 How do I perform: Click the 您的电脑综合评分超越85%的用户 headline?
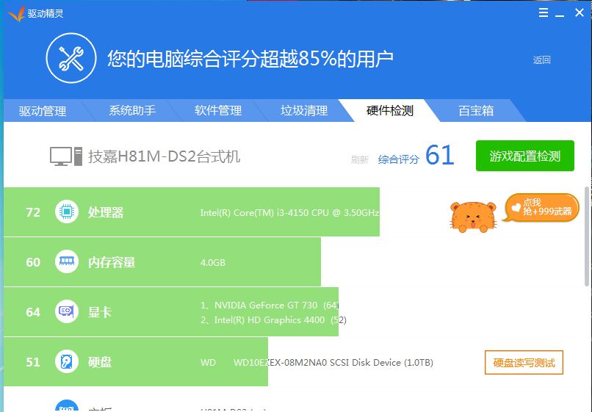(250, 59)
